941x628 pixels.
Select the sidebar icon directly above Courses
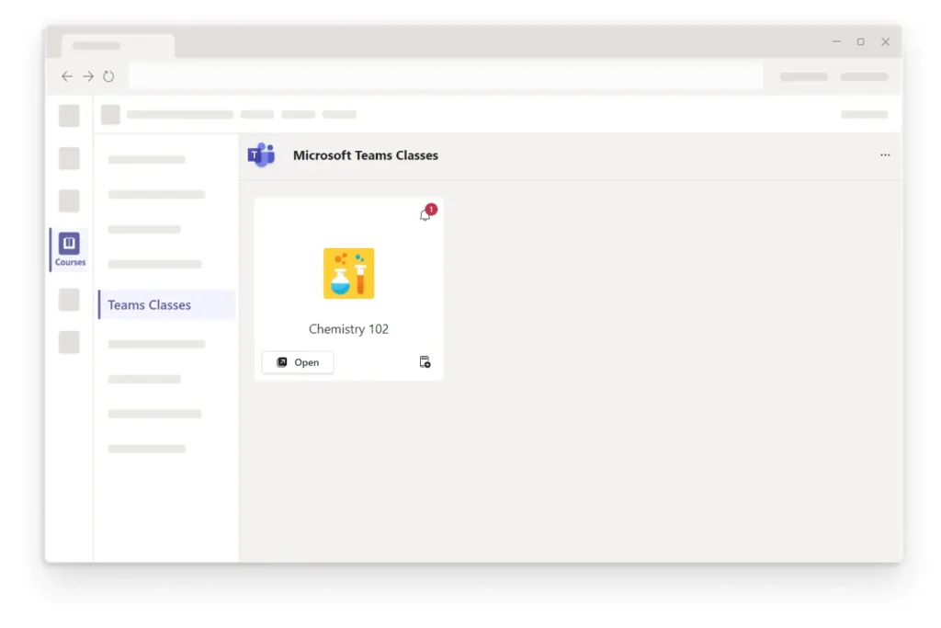69,200
